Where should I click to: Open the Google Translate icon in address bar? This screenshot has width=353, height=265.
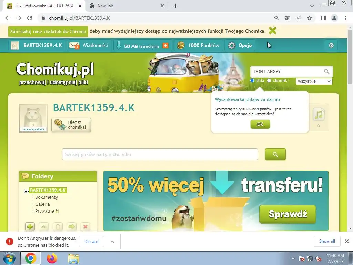click(x=288, y=18)
